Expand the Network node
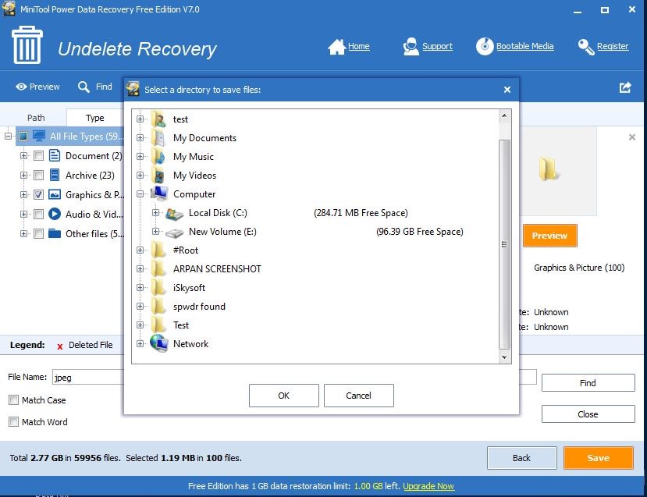 (x=140, y=343)
